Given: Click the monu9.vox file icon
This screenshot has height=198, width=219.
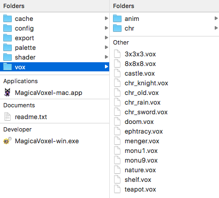Looking at the screenshot, I should (x=117, y=160).
